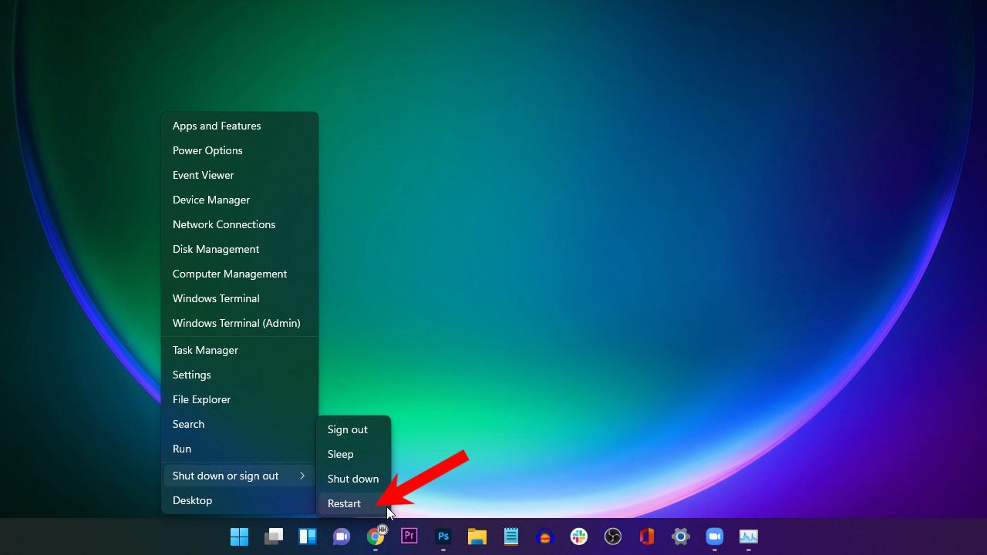The width and height of the screenshot is (987, 555).
Task: Start Audacity audio editor
Action: [x=544, y=536]
